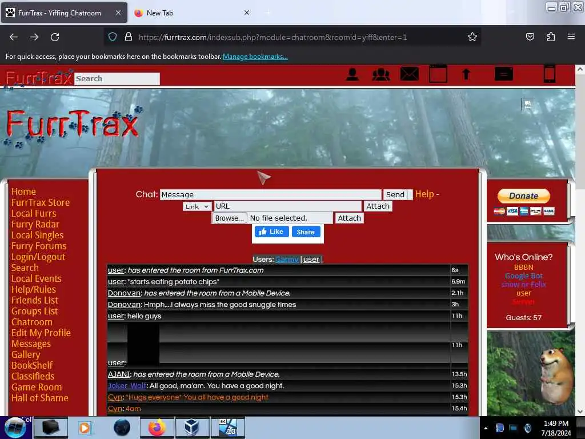
Task: Open Furry Forums in sidebar
Action: [x=39, y=246]
